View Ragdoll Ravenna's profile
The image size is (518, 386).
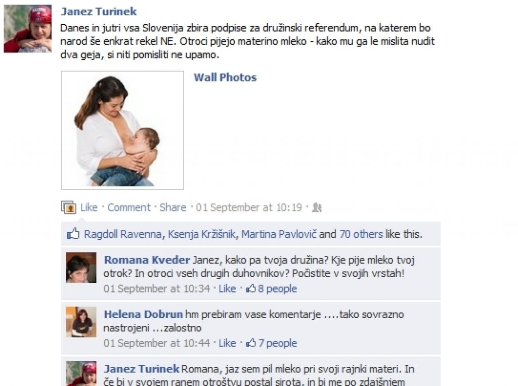123,234
